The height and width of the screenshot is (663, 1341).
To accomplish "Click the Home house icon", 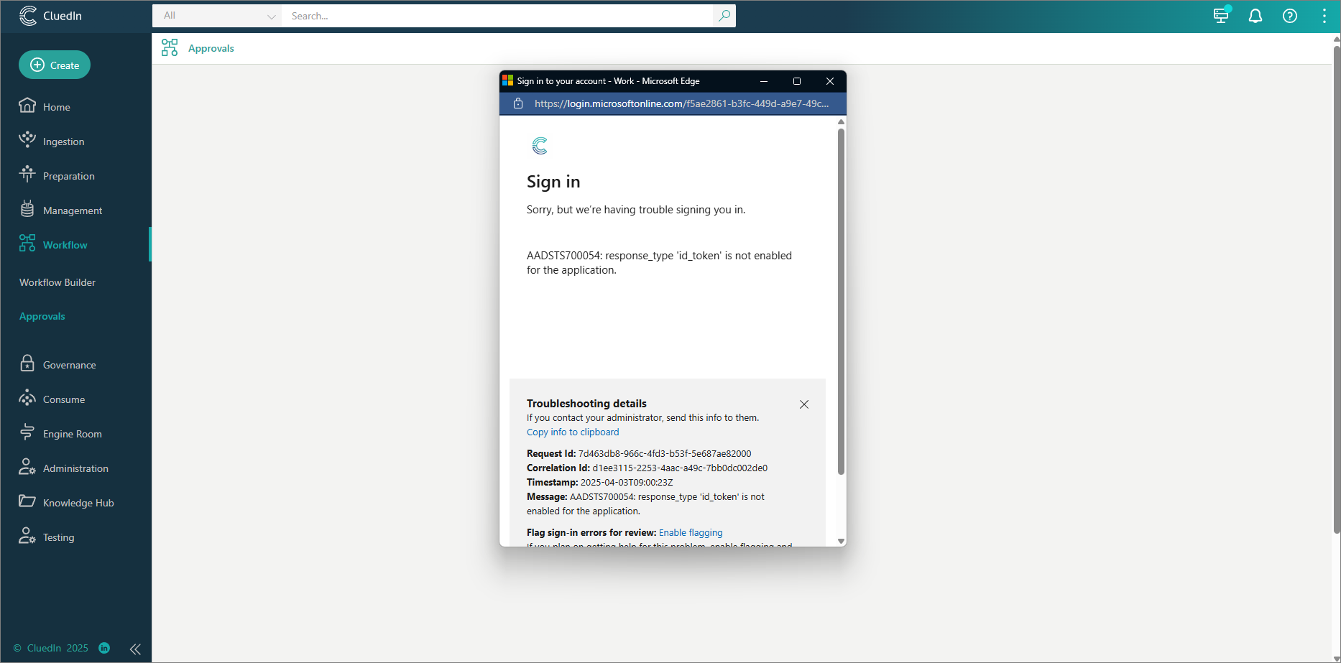I will tap(27, 106).
